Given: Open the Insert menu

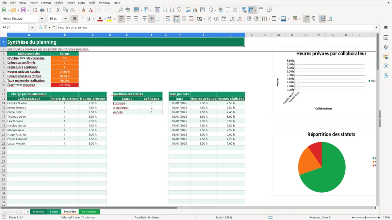Looking at the screenshot, I should point(34,3).
